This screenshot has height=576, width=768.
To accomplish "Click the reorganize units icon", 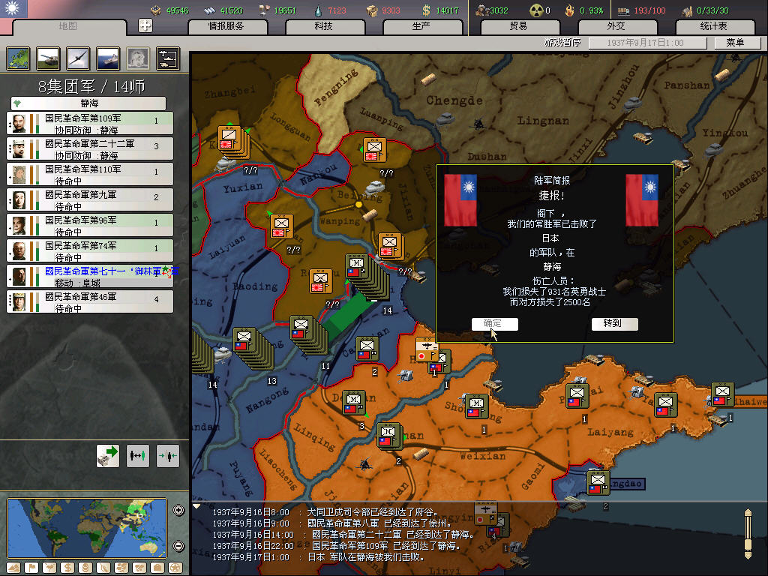I will point(138,455).
